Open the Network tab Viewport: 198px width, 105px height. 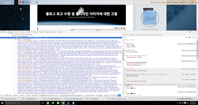pos(29,32)
